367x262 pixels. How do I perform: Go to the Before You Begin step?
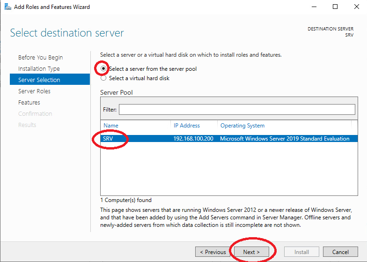[x=40, y=57]
